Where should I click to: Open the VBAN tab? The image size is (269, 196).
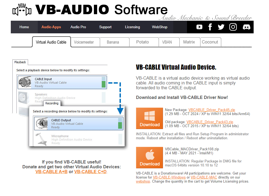(167, 42)
